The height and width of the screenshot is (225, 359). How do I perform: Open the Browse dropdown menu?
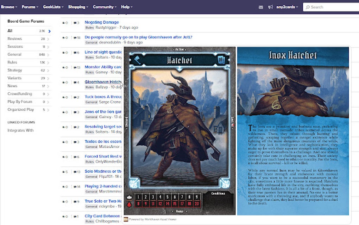(8, 7)
